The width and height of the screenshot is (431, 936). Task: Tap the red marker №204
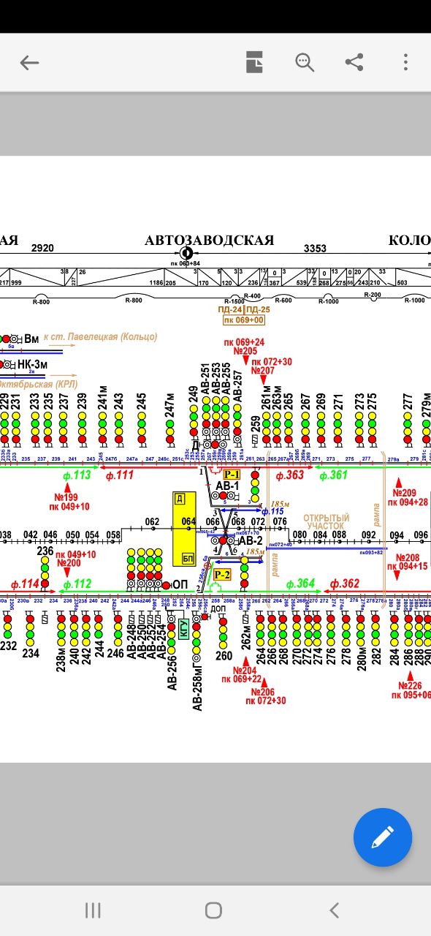point(244,671)
